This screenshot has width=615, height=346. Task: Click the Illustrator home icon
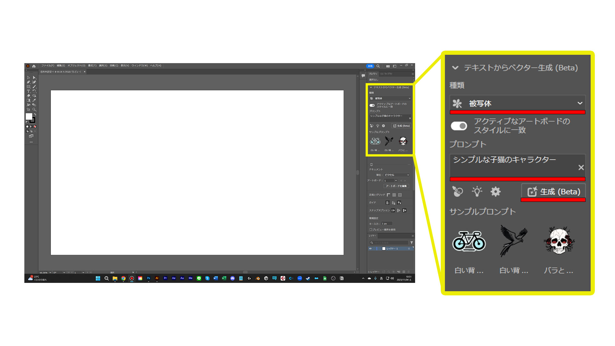coord(34,66)
